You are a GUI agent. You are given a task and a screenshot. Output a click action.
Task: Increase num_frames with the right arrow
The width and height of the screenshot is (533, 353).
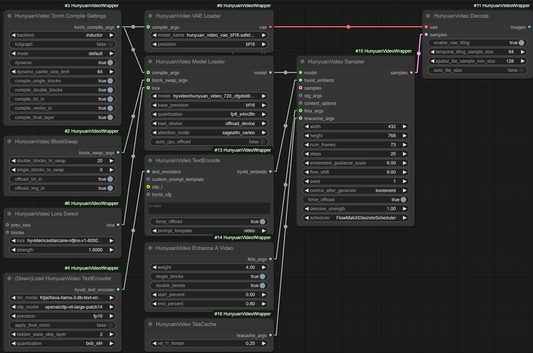point(405,145)
